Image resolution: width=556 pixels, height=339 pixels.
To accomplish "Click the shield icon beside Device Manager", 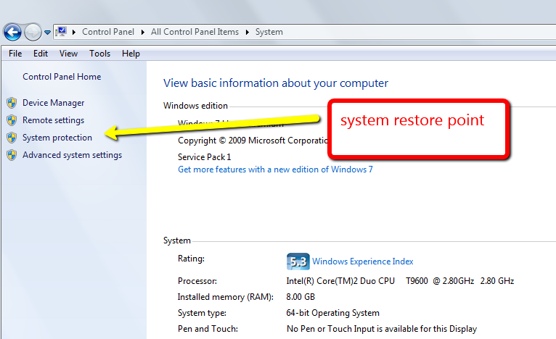I will [x=11, y=103].
